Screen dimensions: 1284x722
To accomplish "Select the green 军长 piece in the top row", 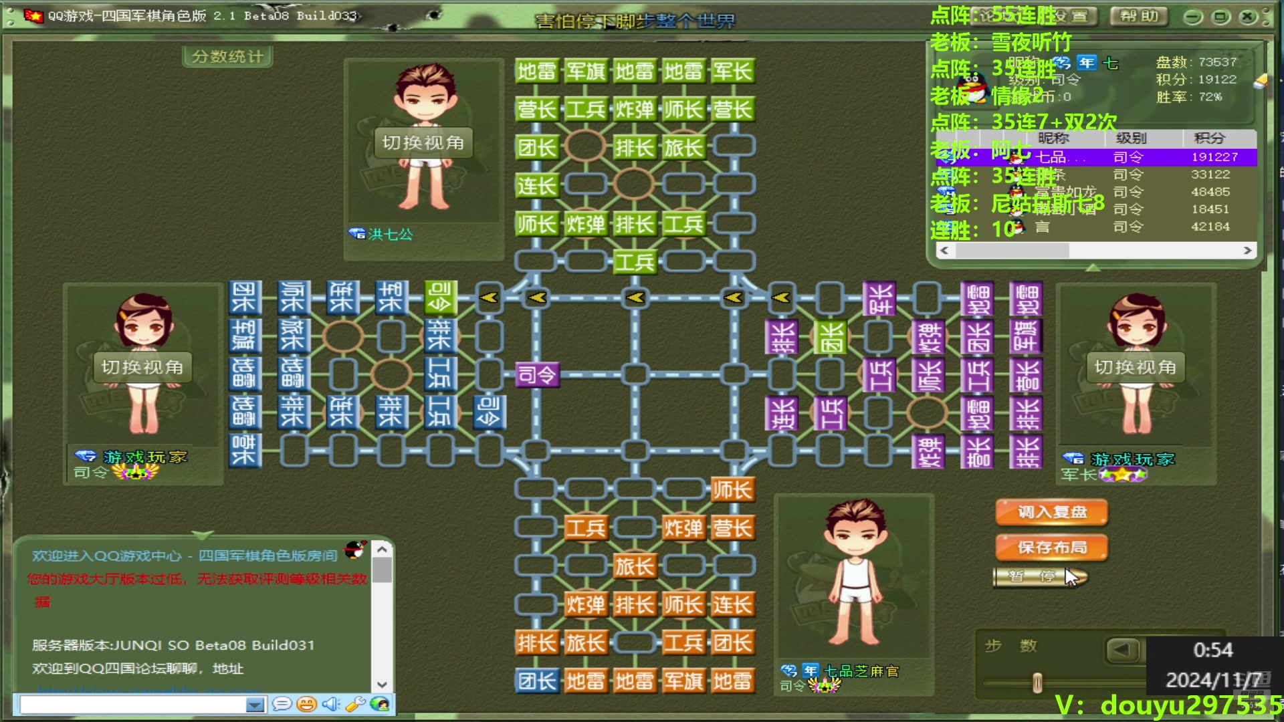I will click(x=733, y=71).
